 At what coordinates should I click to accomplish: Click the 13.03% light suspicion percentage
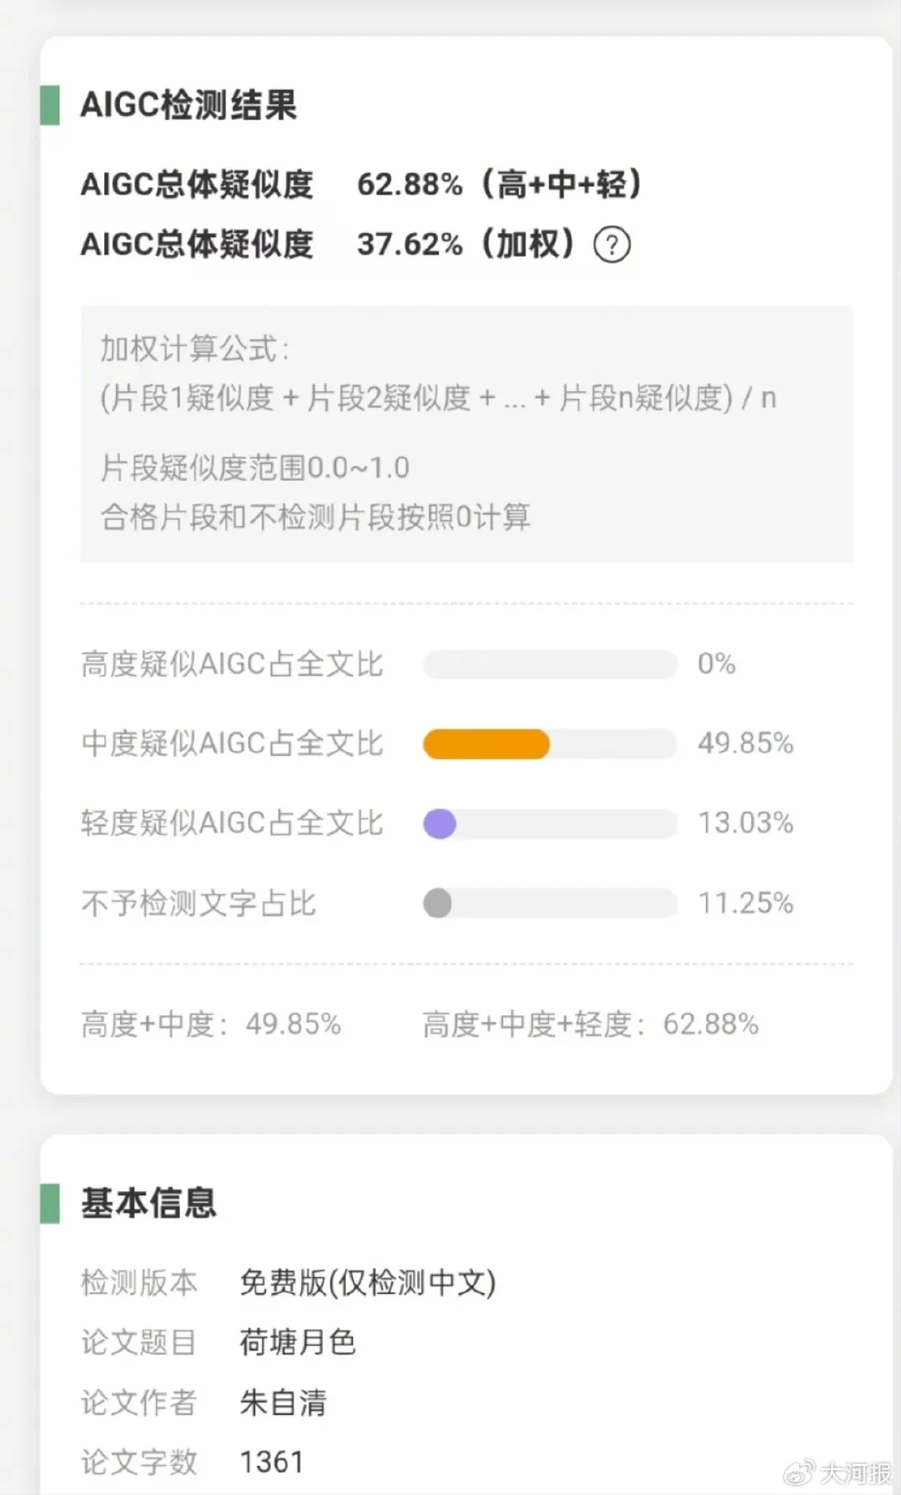pyautogui.click(x=745, y=823)
